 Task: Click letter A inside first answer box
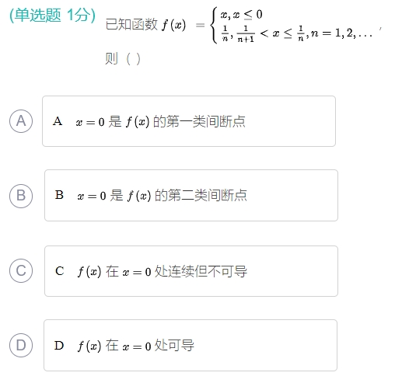pos(58,121)
